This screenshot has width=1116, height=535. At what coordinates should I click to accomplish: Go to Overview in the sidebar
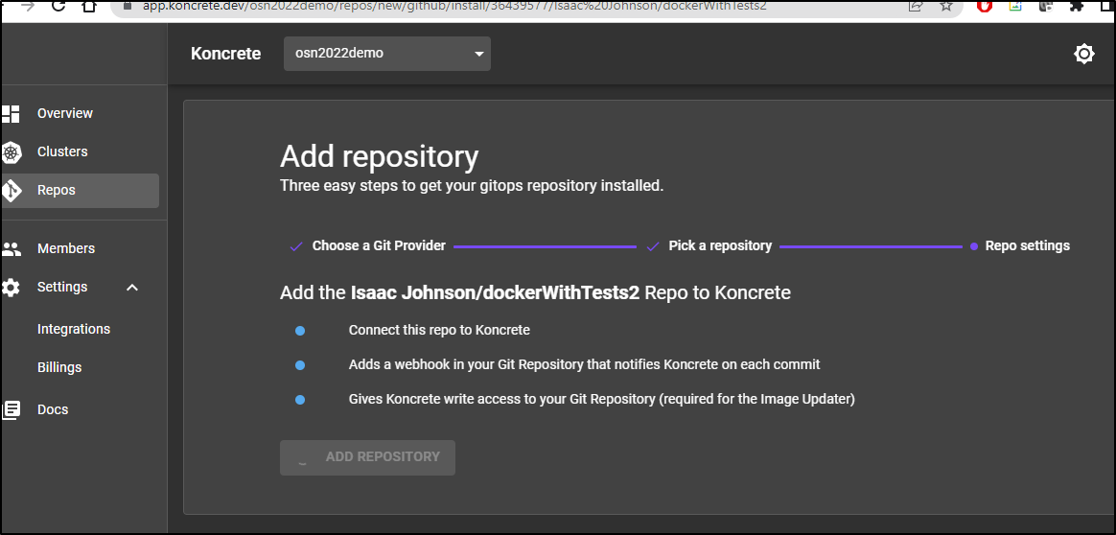pos(65,113)
